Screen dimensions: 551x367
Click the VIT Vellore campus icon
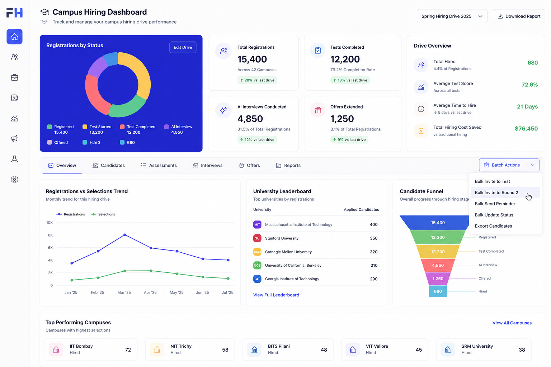[353, 349]
